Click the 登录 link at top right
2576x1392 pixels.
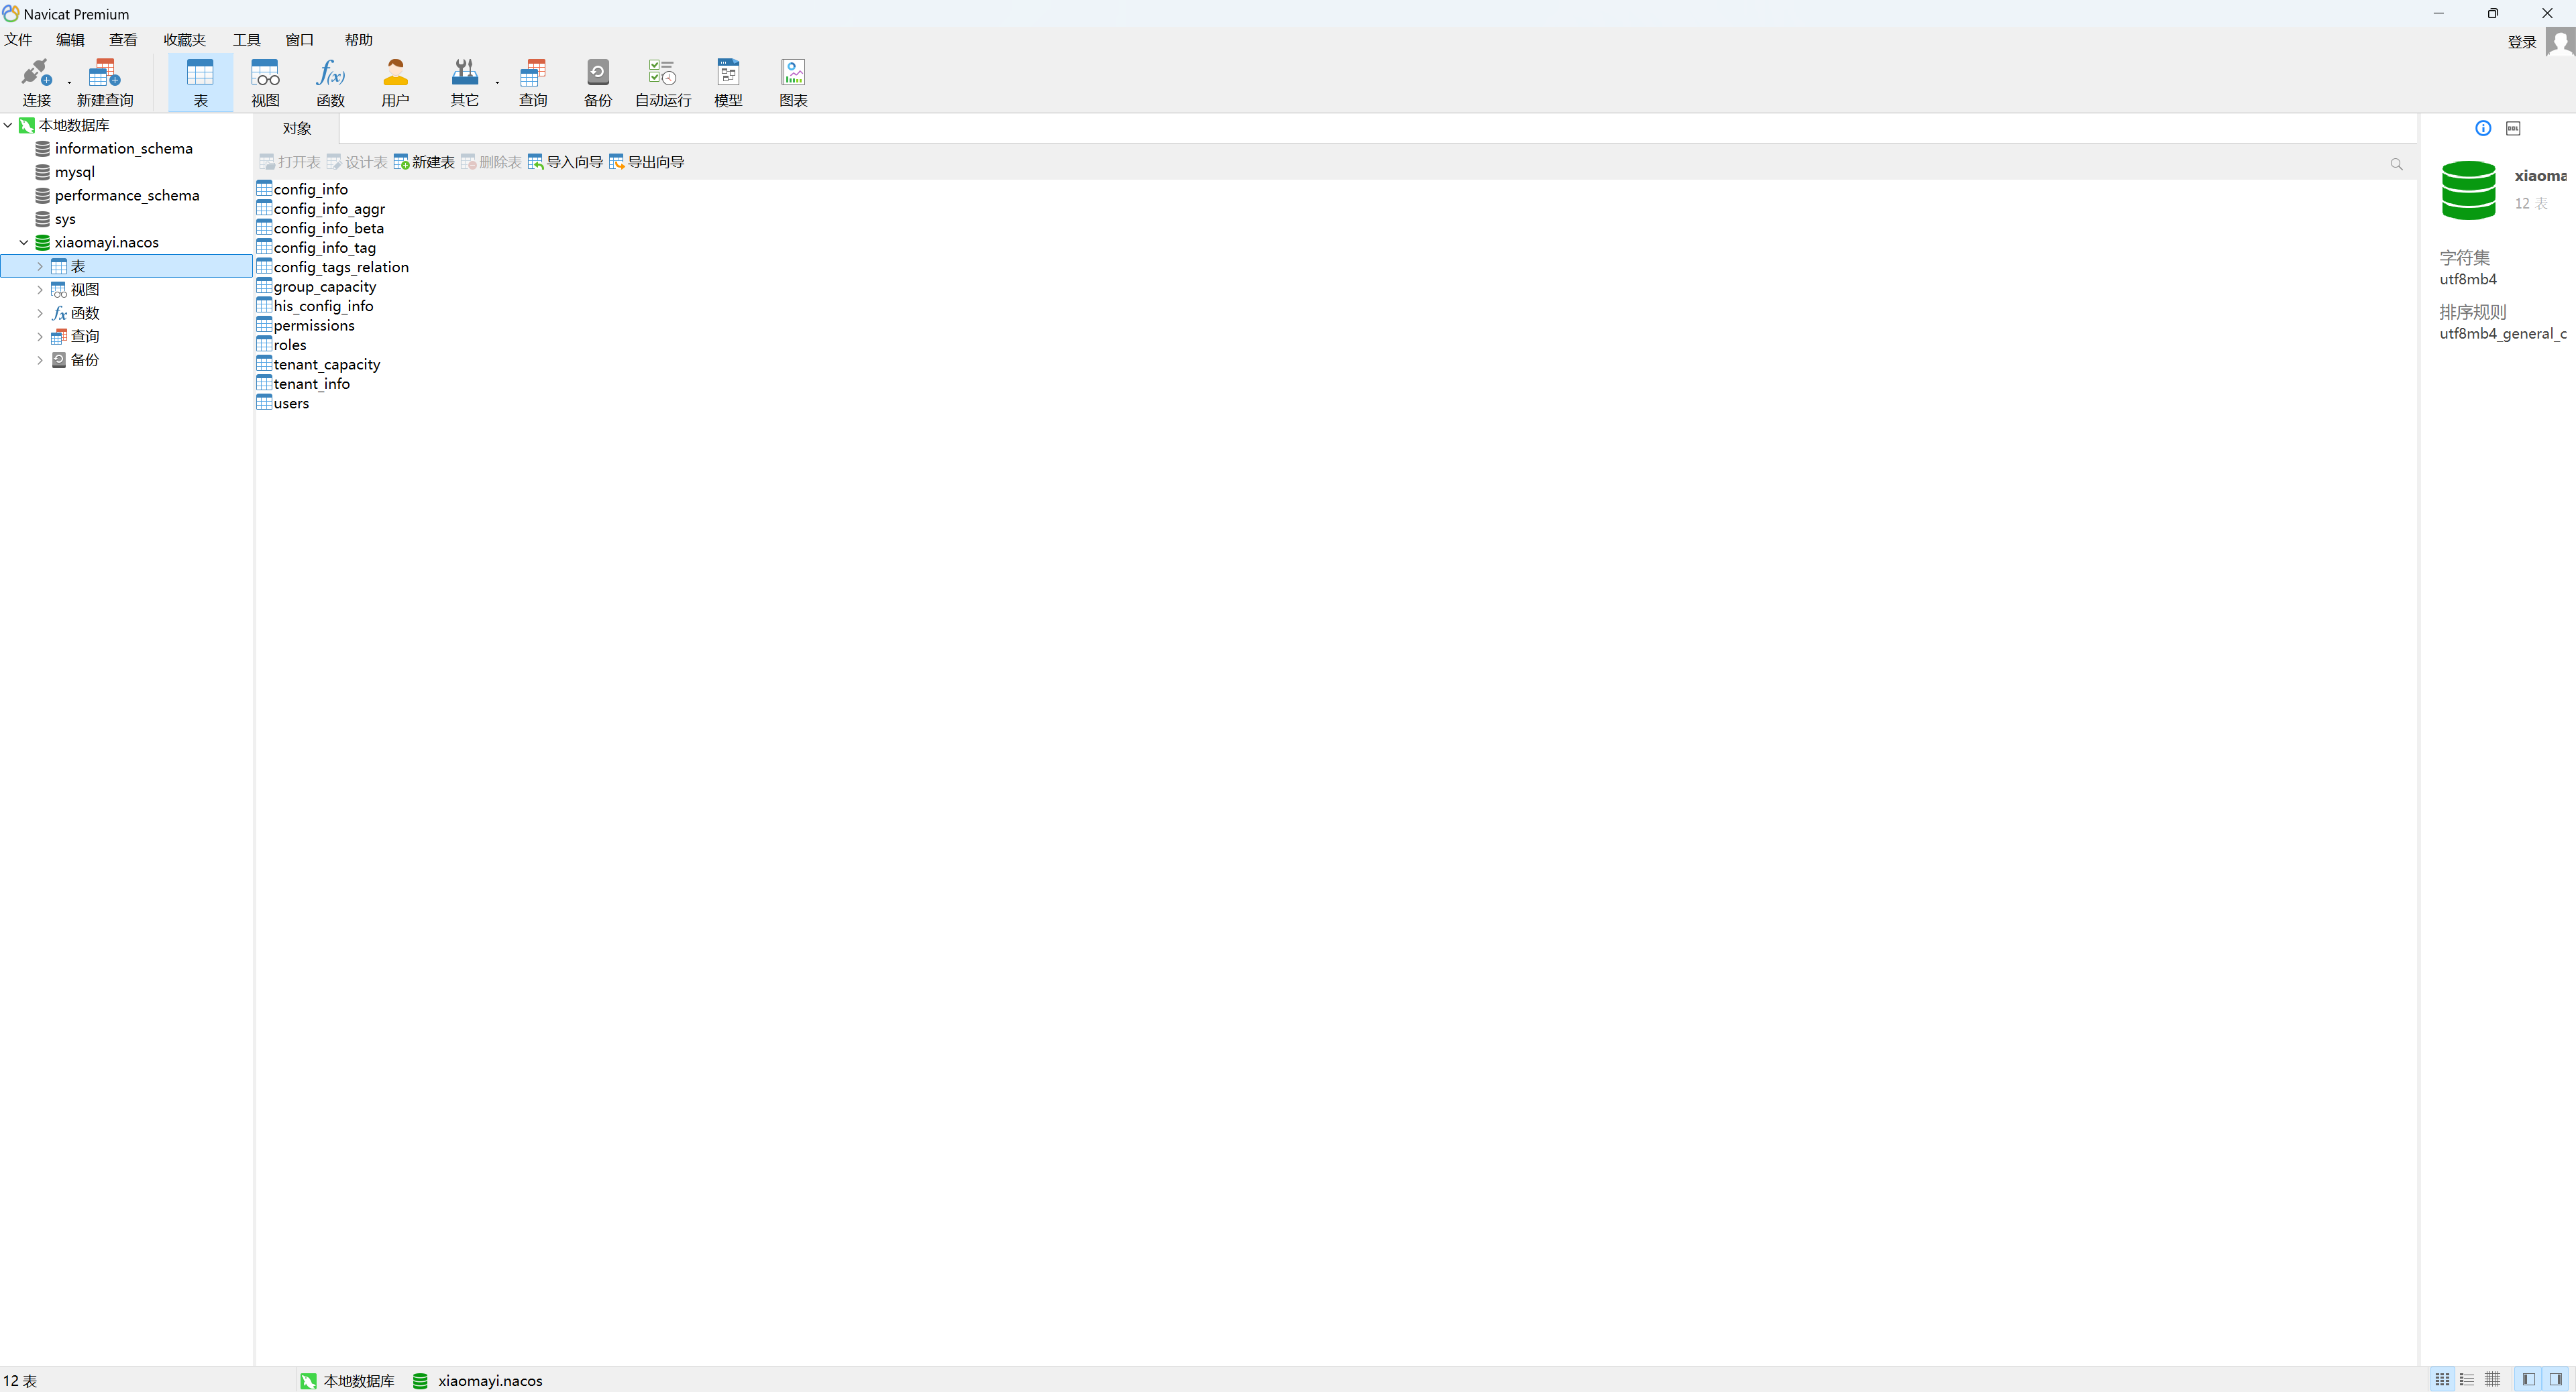click(x=2521, y=42)
